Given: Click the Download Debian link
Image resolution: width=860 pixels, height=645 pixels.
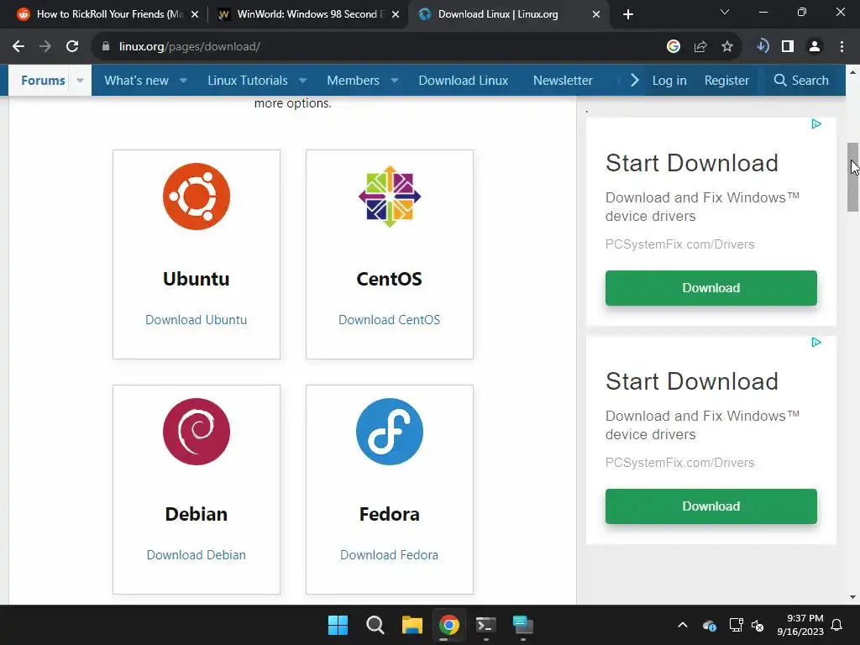Looking at the screenshot, I should (x=197, y=555).
